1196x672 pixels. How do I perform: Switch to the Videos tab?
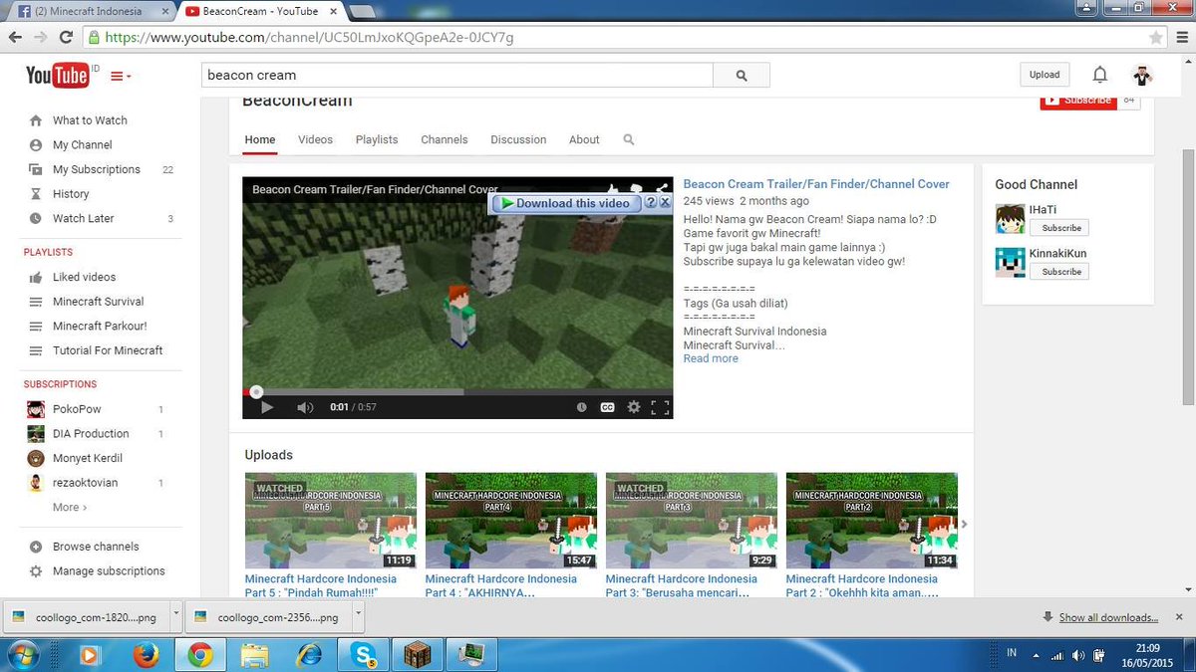315,139
